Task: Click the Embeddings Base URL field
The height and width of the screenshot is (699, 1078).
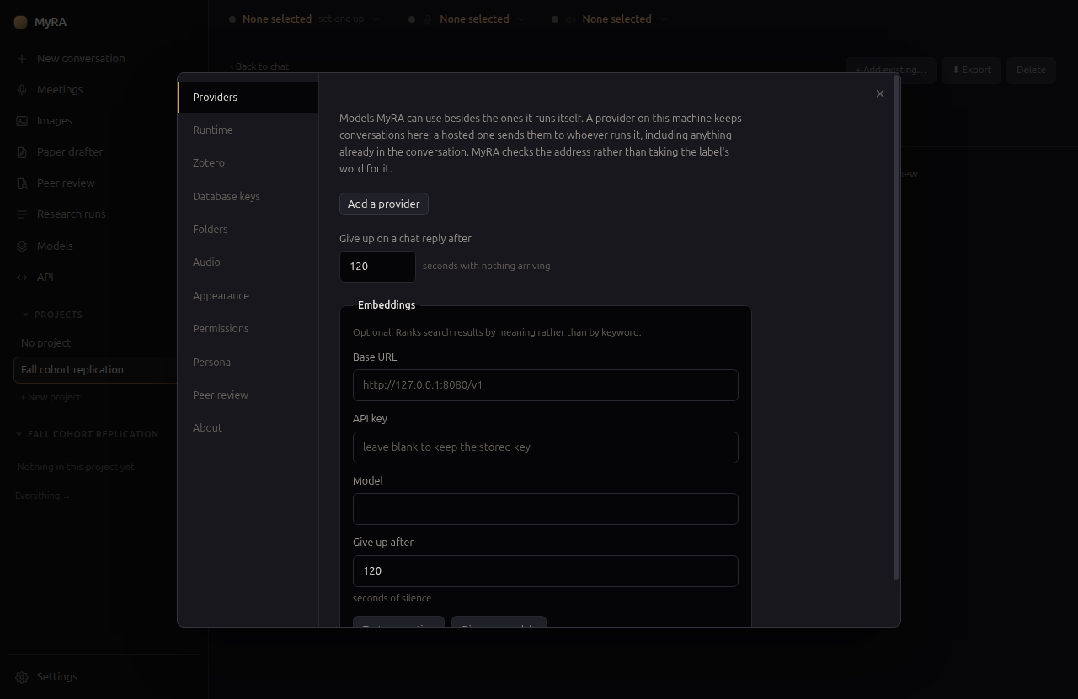Action: click(546, 385)
